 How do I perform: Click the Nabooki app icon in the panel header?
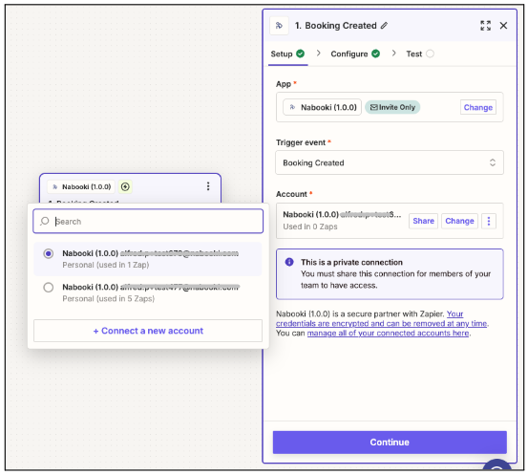[279, 26]
